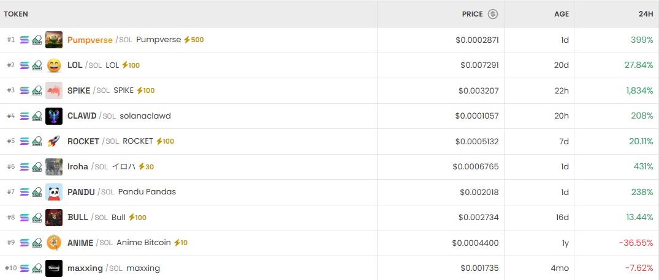Click the PumpSwap icon in the ANIME row
659x280 pixels.
(37, 243)
